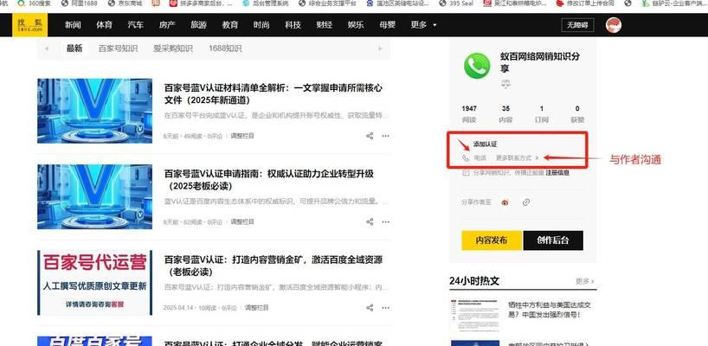The height and width of the screenshot is (346, 708).
Task: Click 调整栏目 for the 申请指南 article
Action: [242, 222]
